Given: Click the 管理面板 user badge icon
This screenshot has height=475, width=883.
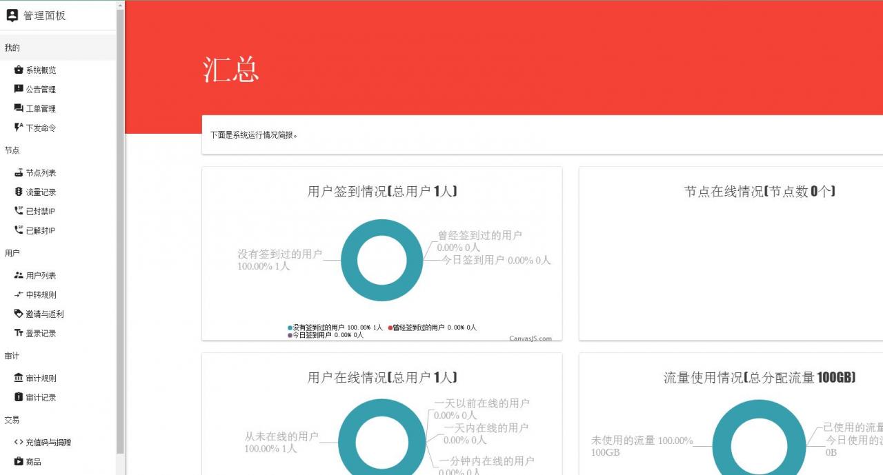Looking at the screenshot, I should point(12,15).
